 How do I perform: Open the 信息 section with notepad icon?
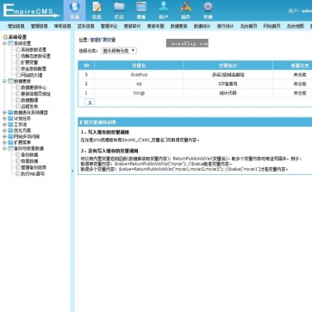97,10
